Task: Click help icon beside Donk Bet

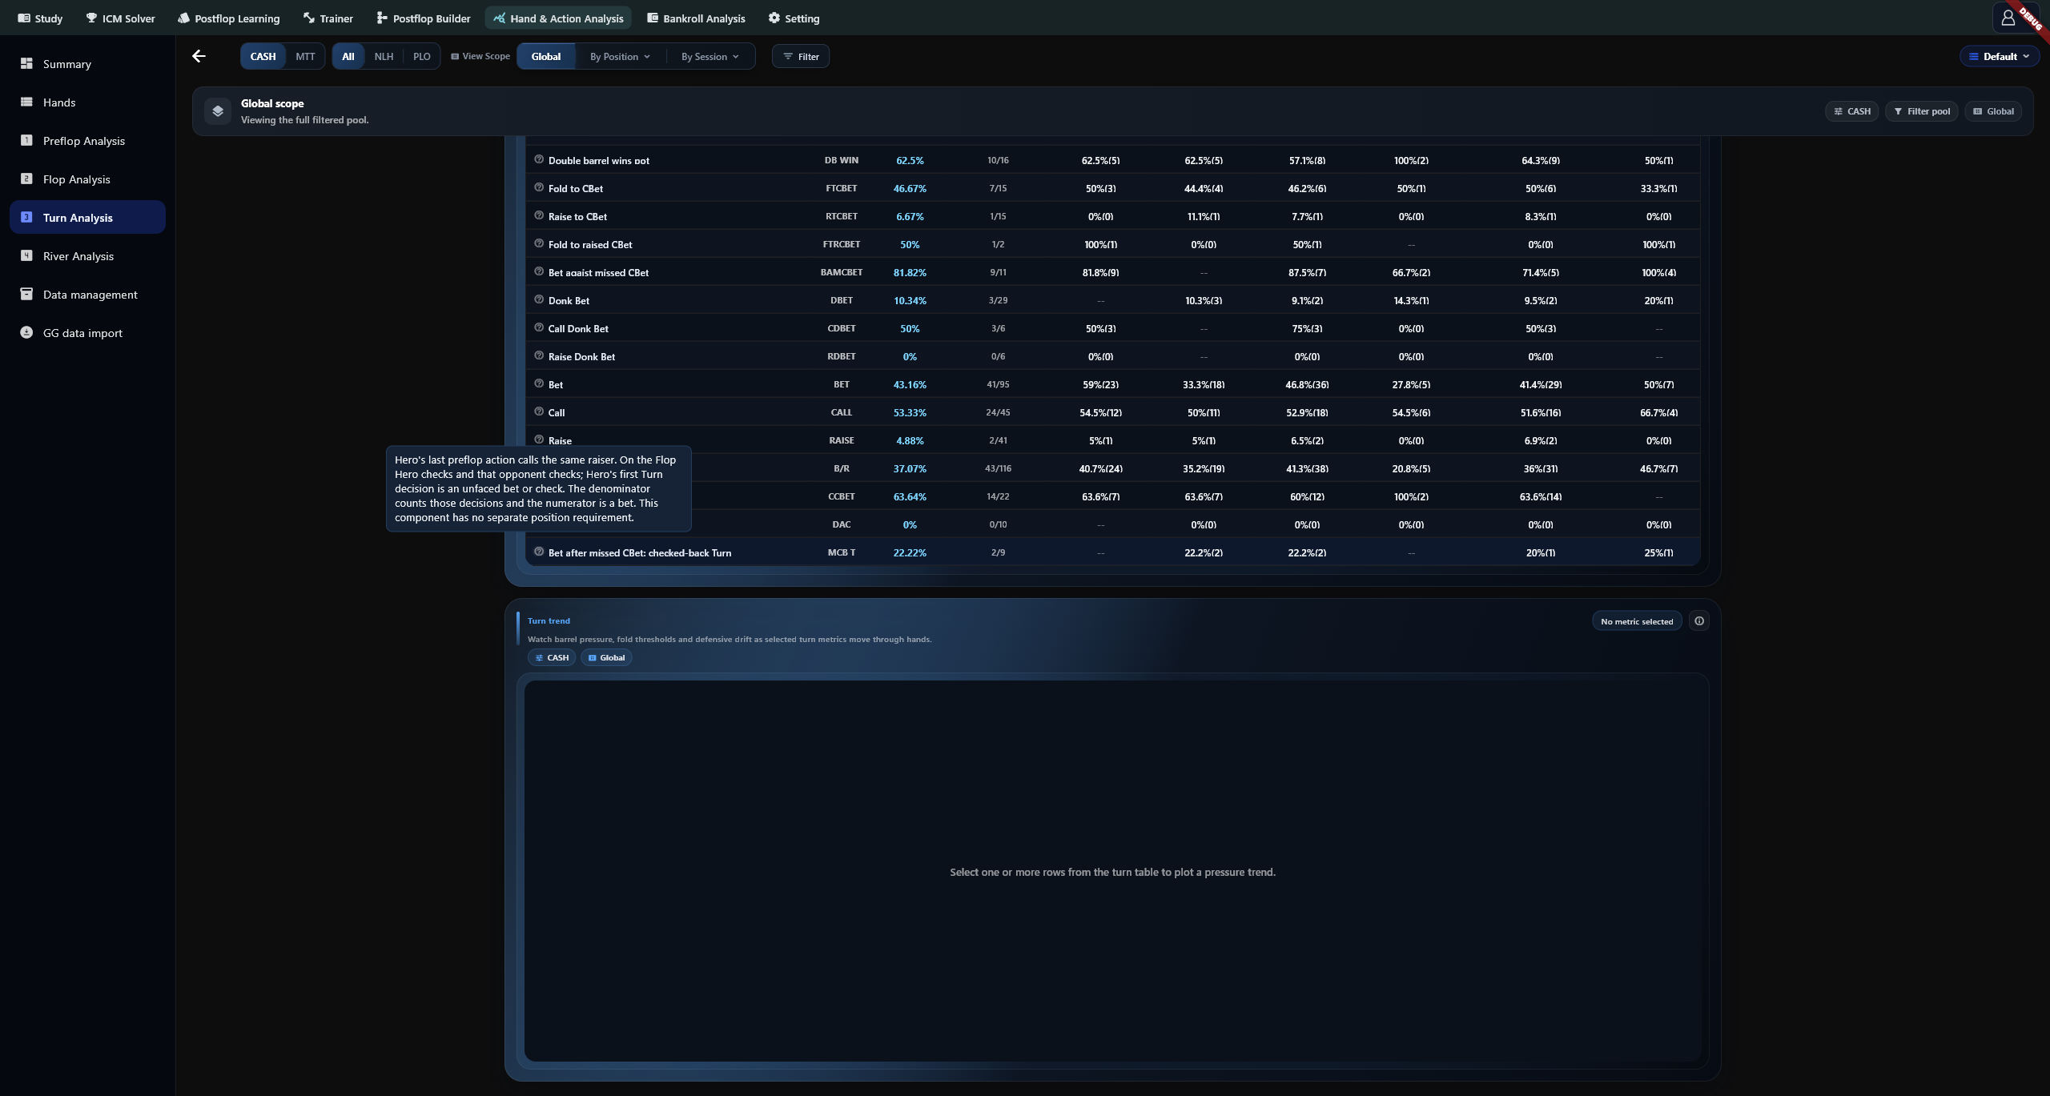Action: point(539,299)
